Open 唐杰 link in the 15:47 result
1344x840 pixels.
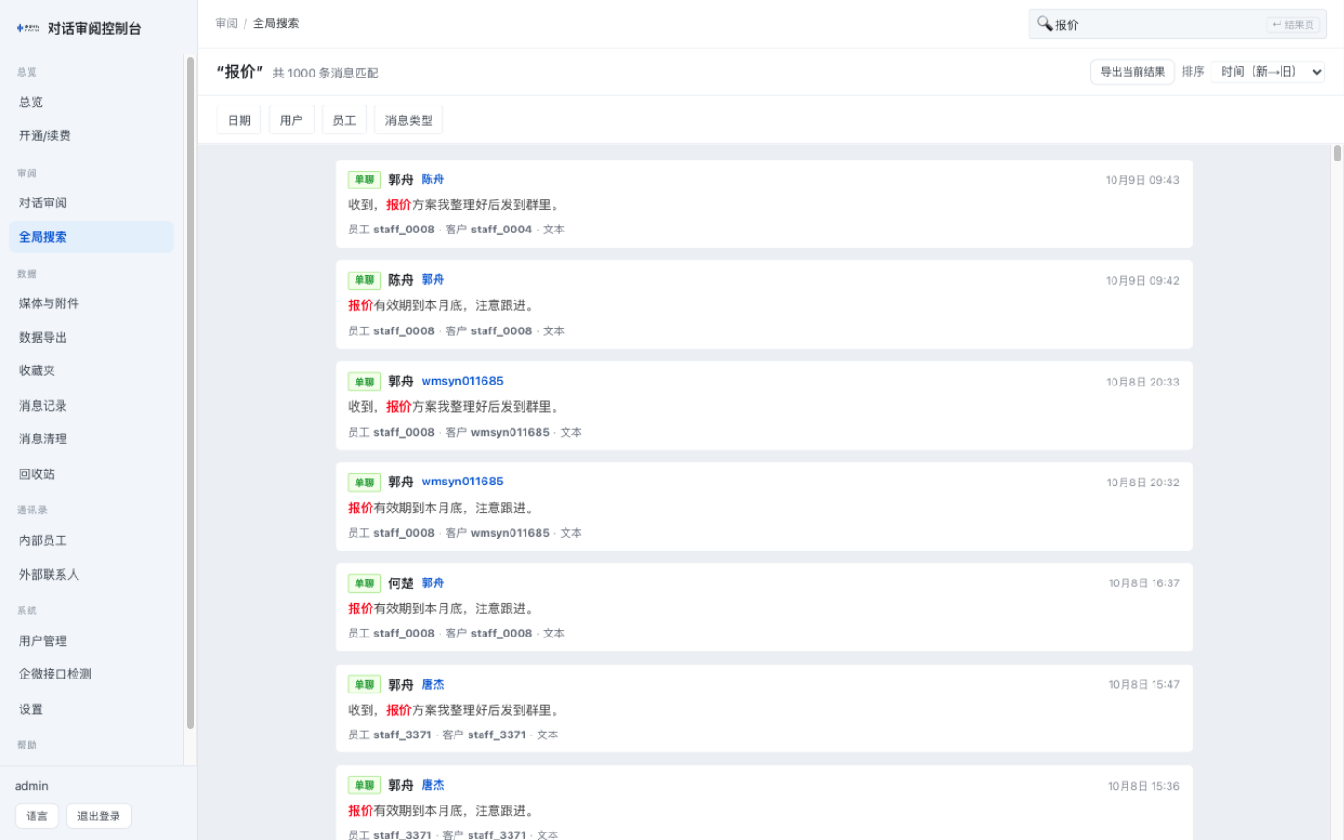pyautogui.click(x=433, y=685)
